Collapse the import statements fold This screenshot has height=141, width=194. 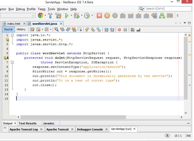pyautogui.click(x=12, y=35)
